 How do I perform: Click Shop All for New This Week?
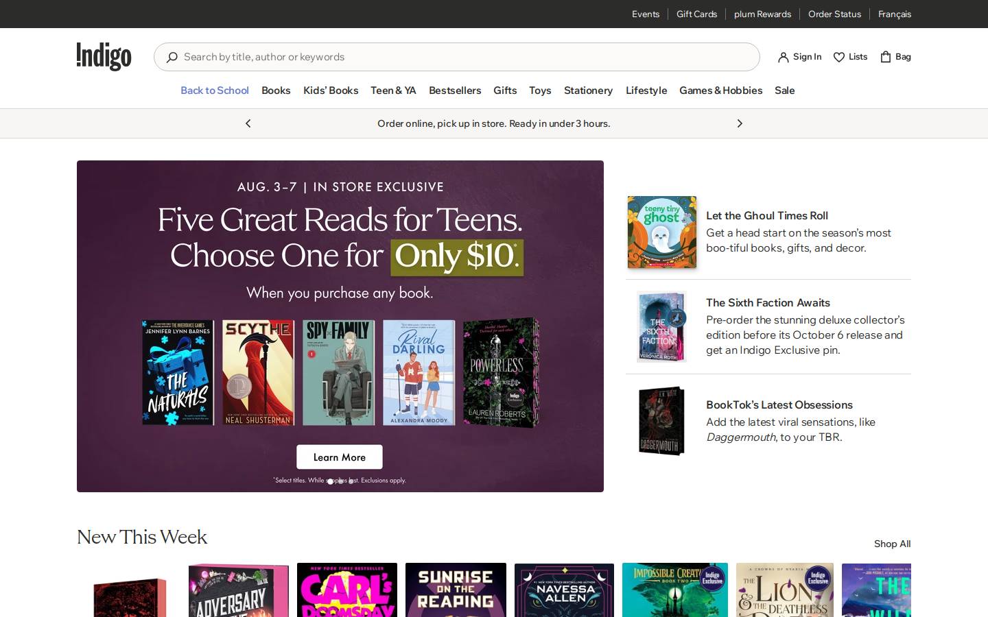(x=892, y=544)
